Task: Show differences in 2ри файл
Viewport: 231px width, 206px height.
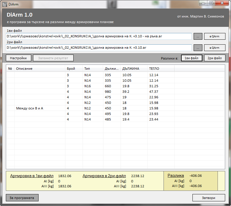Action: click(x=215, y=58)
